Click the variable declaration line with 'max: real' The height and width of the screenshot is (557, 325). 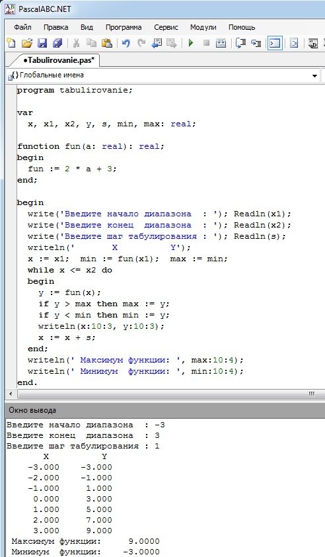112,124
